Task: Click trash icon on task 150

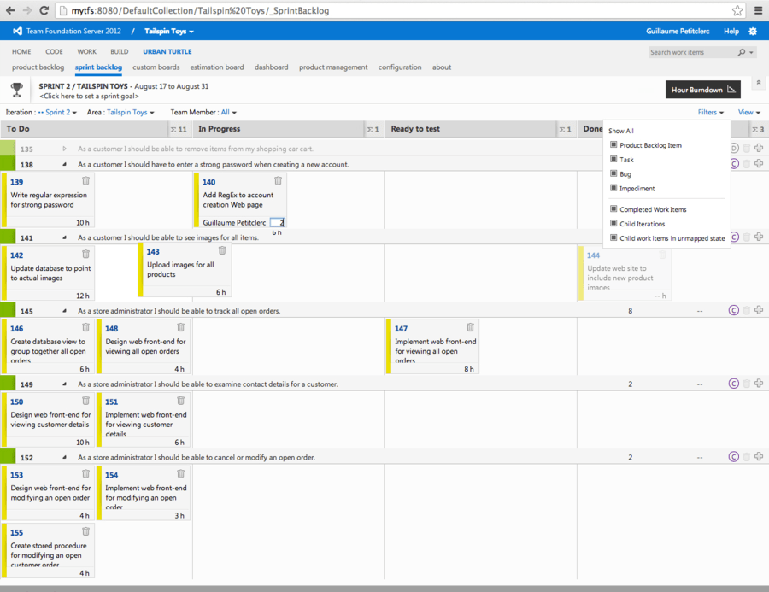Action: (85, 401)
